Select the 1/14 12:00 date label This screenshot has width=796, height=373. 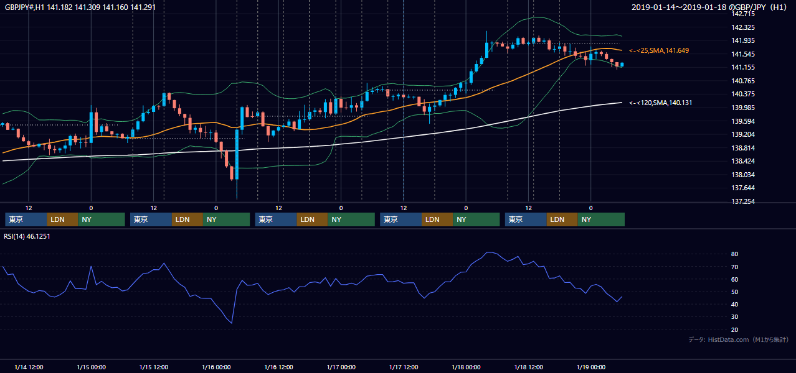pyautogui.click(x=29, y=367)
